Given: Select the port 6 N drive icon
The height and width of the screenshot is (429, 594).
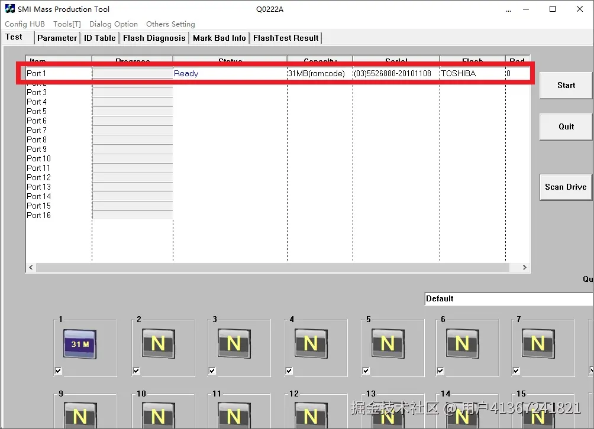Looking at the screenshot, I should click(x=463, y=343).
